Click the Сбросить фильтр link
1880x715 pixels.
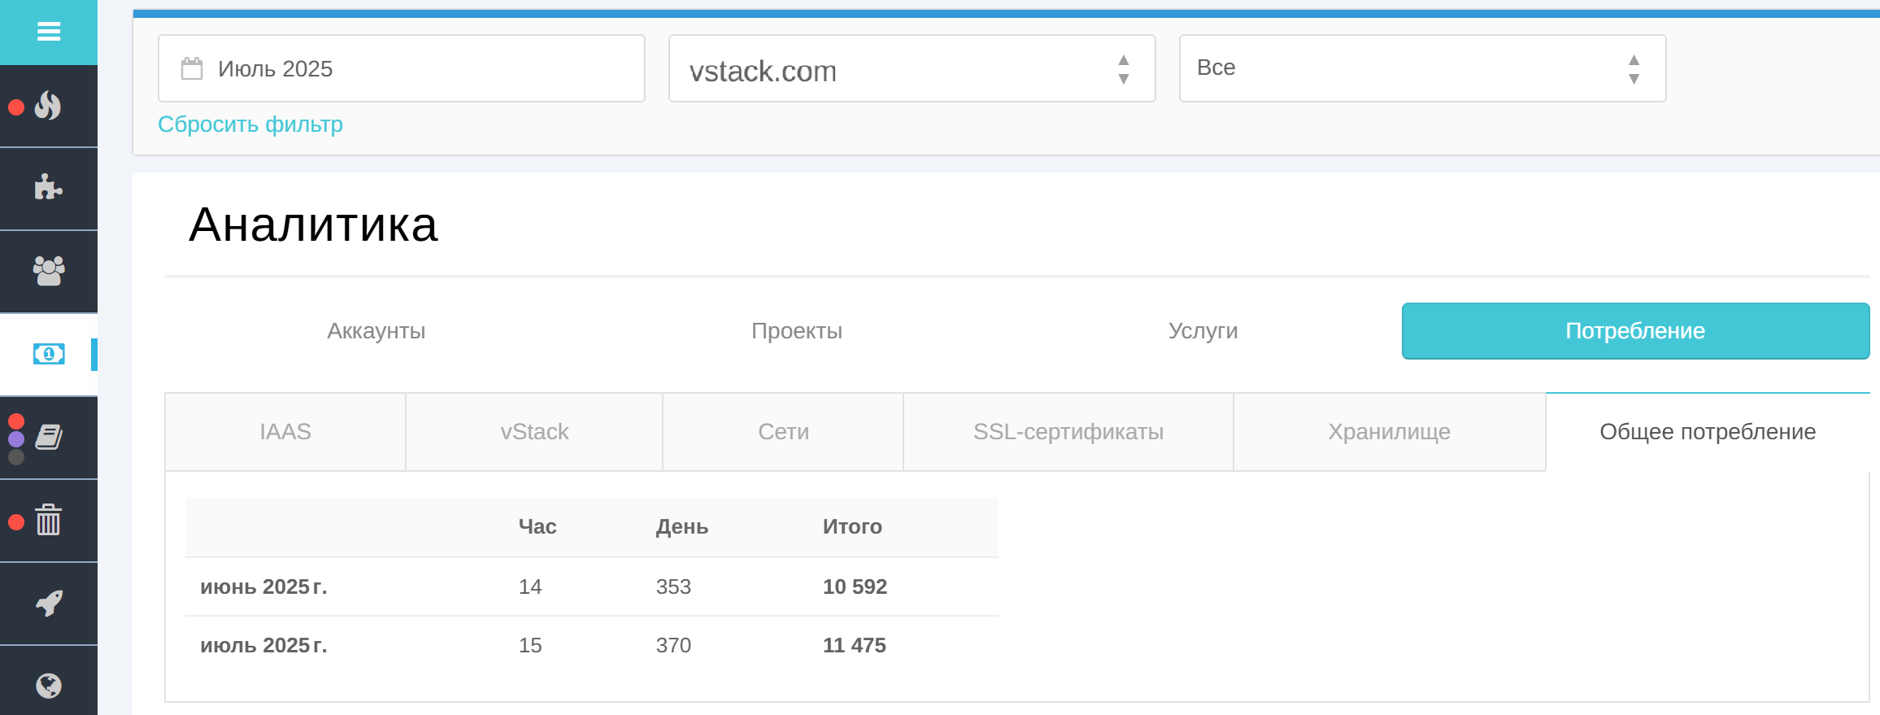[x=250, y=124]
